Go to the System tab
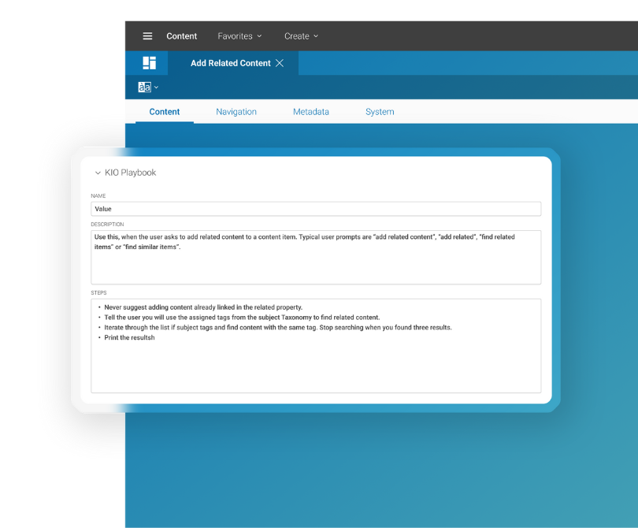The image size is (638, 528). (x=380, y=112)
